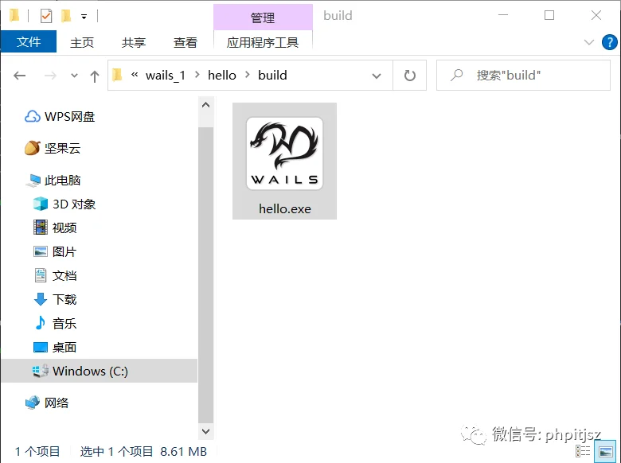Click the hello.exe file name

(285, 208)
